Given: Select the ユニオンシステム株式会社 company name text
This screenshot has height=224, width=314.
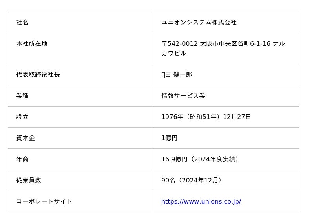Looking at the screenshot, I should [199, 22].
